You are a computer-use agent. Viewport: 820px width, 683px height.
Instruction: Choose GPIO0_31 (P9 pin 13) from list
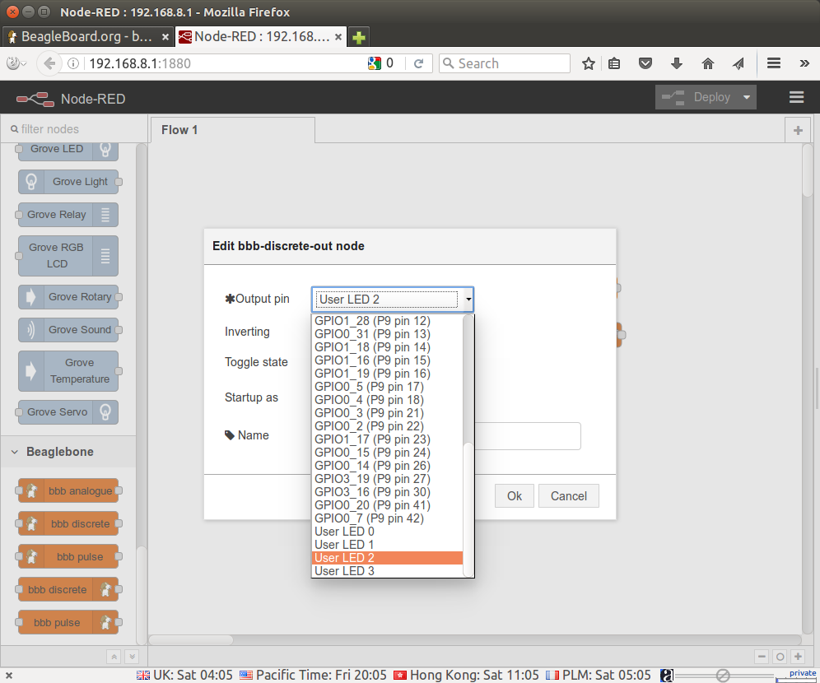click(x=387, y=334)
